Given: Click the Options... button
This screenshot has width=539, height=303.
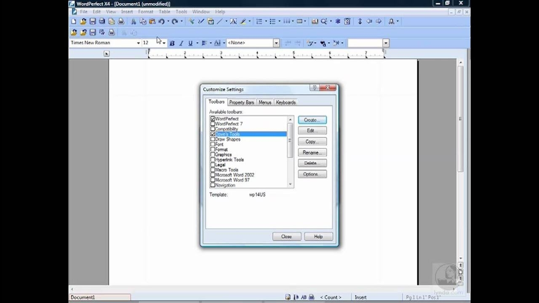Looking at the screenshot, I should tap(312, 174).
